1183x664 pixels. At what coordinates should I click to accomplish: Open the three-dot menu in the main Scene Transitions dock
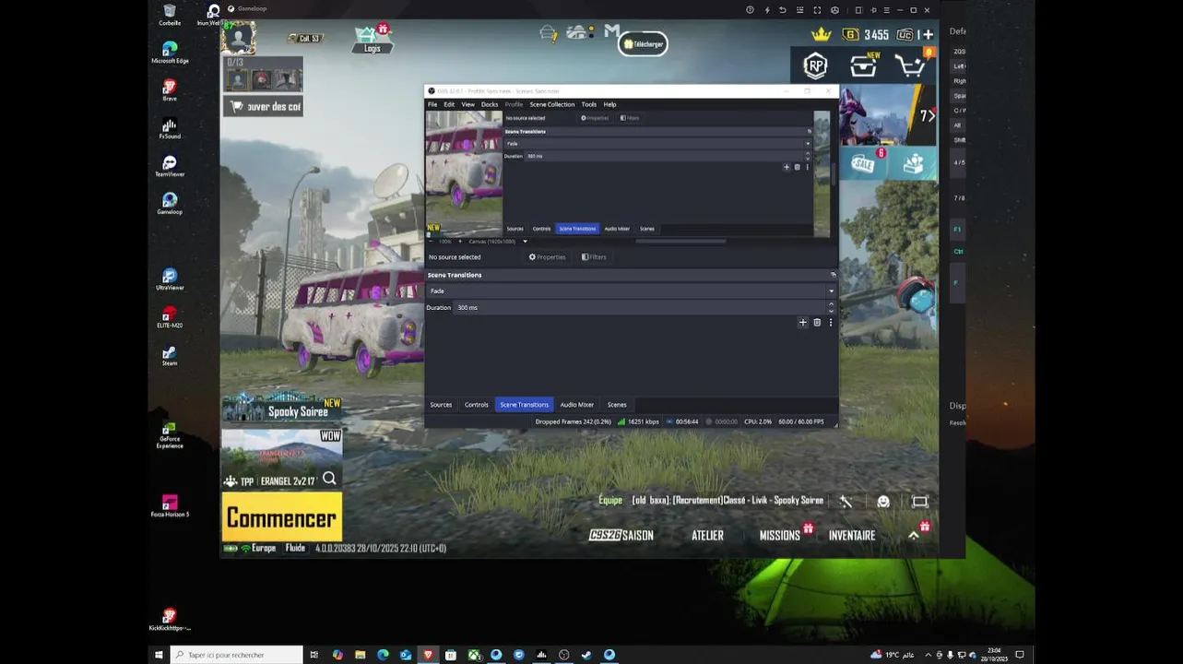tap(831, 323)
